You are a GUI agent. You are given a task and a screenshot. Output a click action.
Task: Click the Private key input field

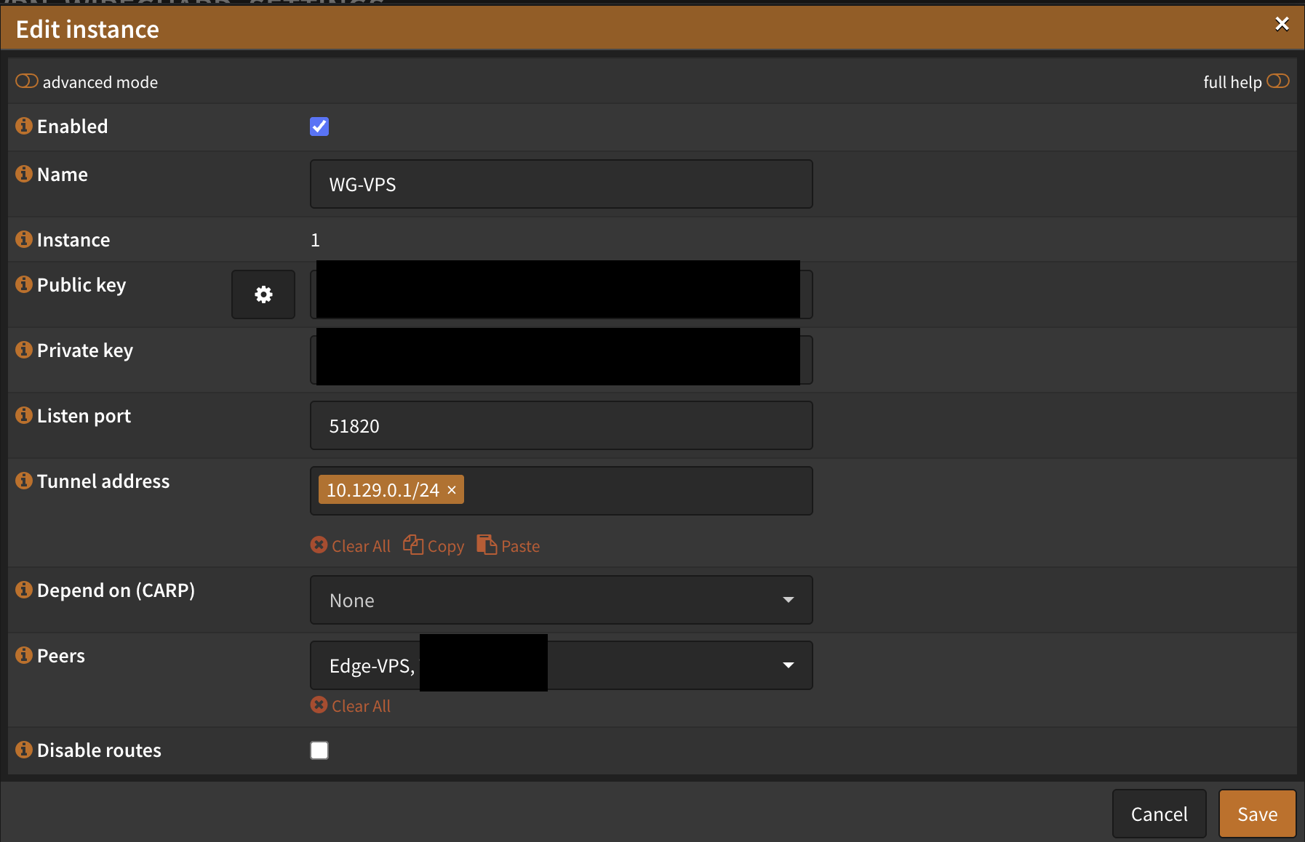point(562,360)
